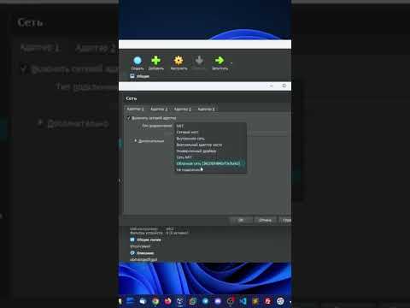Toggle Включить сетевой адаптер checkbox
Screen dimensions: 410x308
(x=128, y=118)
